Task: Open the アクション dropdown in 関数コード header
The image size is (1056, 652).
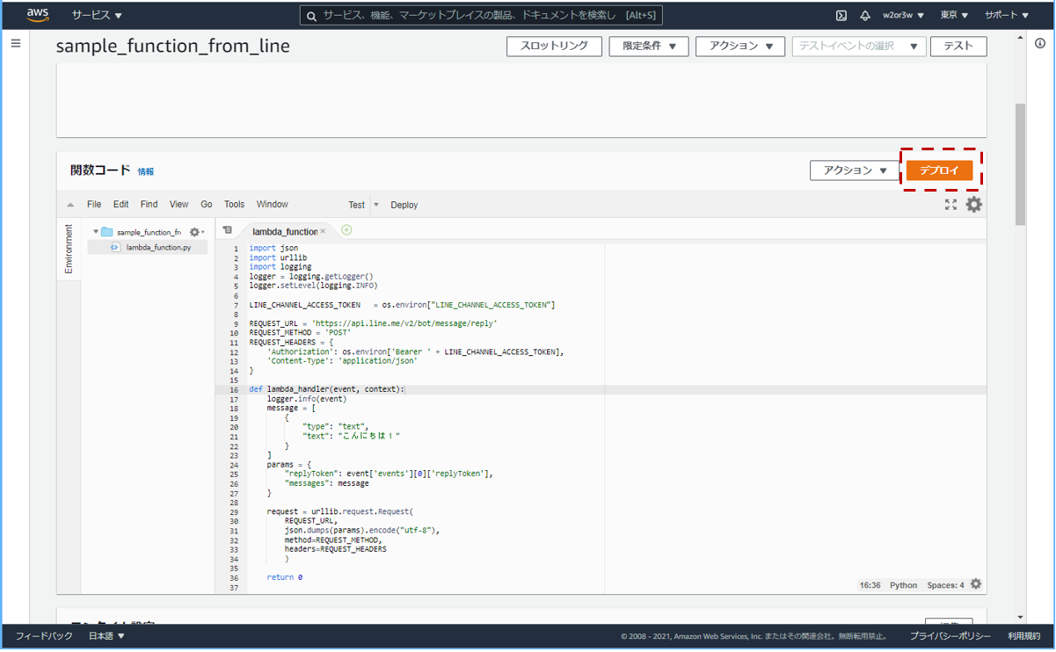Action: coord(854,170)
